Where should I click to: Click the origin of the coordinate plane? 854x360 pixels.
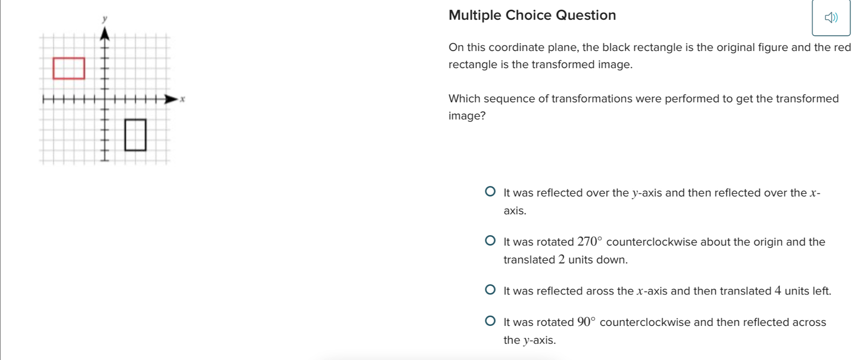click(105, 99)
